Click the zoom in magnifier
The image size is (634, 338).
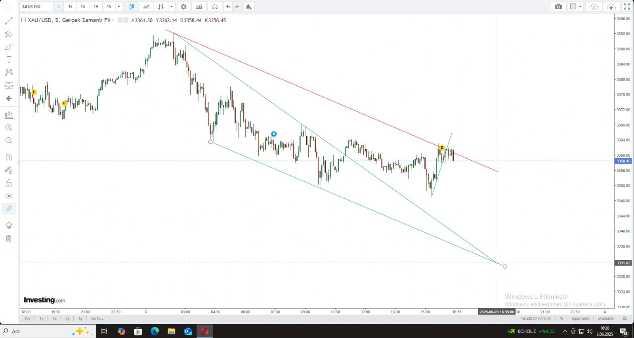pyautogui.click(x=9, y=128)
